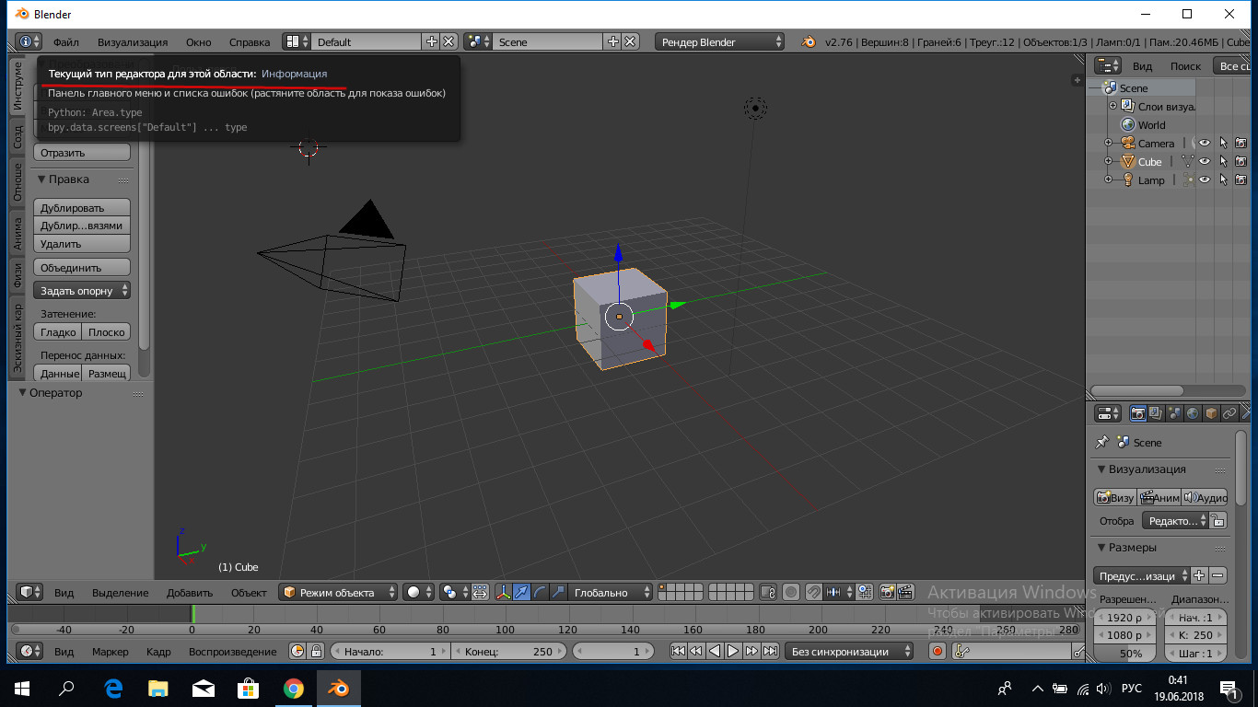The height and width of the screenshot is (707, 1258).
Task: Click the pin icon beside Scene
Action: click(x=1101, y=442)
